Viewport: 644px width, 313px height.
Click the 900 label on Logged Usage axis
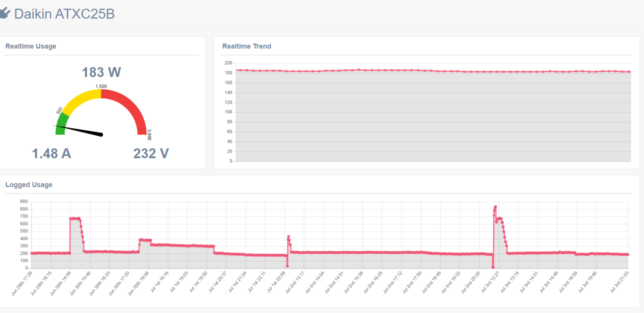pos(24,202)
